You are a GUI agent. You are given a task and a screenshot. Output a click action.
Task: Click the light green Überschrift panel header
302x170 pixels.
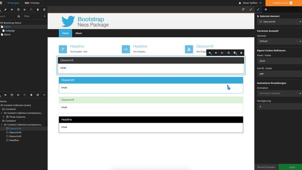151,100
